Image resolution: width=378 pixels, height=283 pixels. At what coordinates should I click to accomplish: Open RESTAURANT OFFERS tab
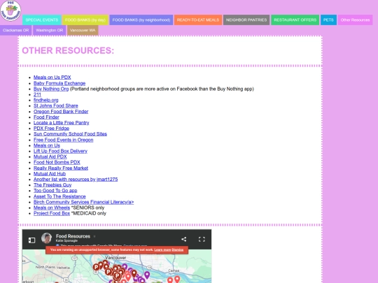click(x=295, y=20)
